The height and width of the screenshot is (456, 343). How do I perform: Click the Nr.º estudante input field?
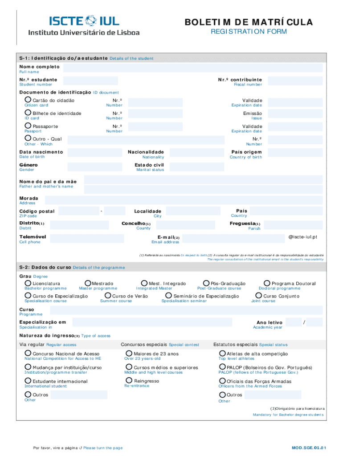click(92, 81)
